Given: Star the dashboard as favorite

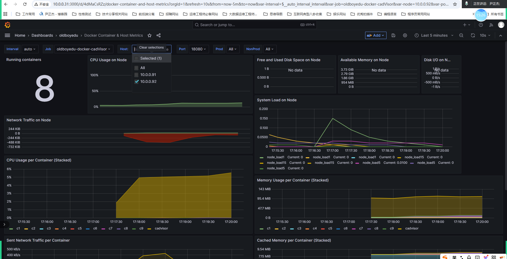Looking at the screenshot, I should [150, 35].
